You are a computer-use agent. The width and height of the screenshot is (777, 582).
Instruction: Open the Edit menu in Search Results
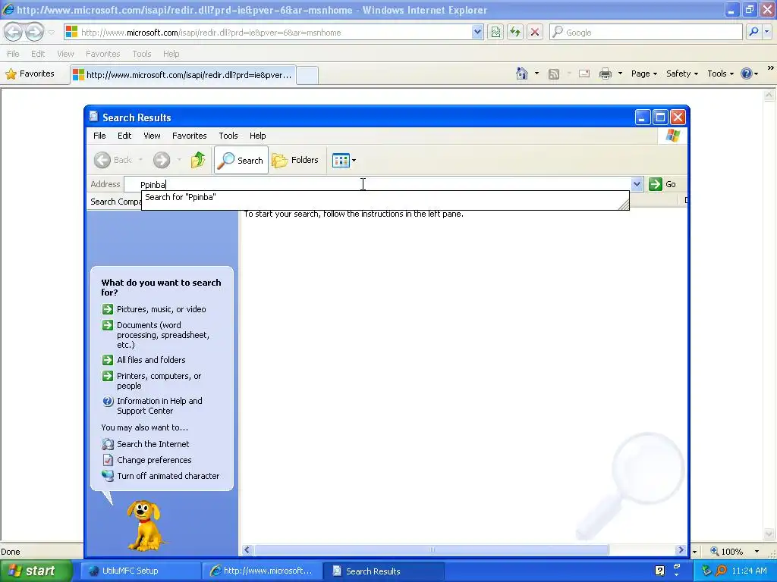124,136
